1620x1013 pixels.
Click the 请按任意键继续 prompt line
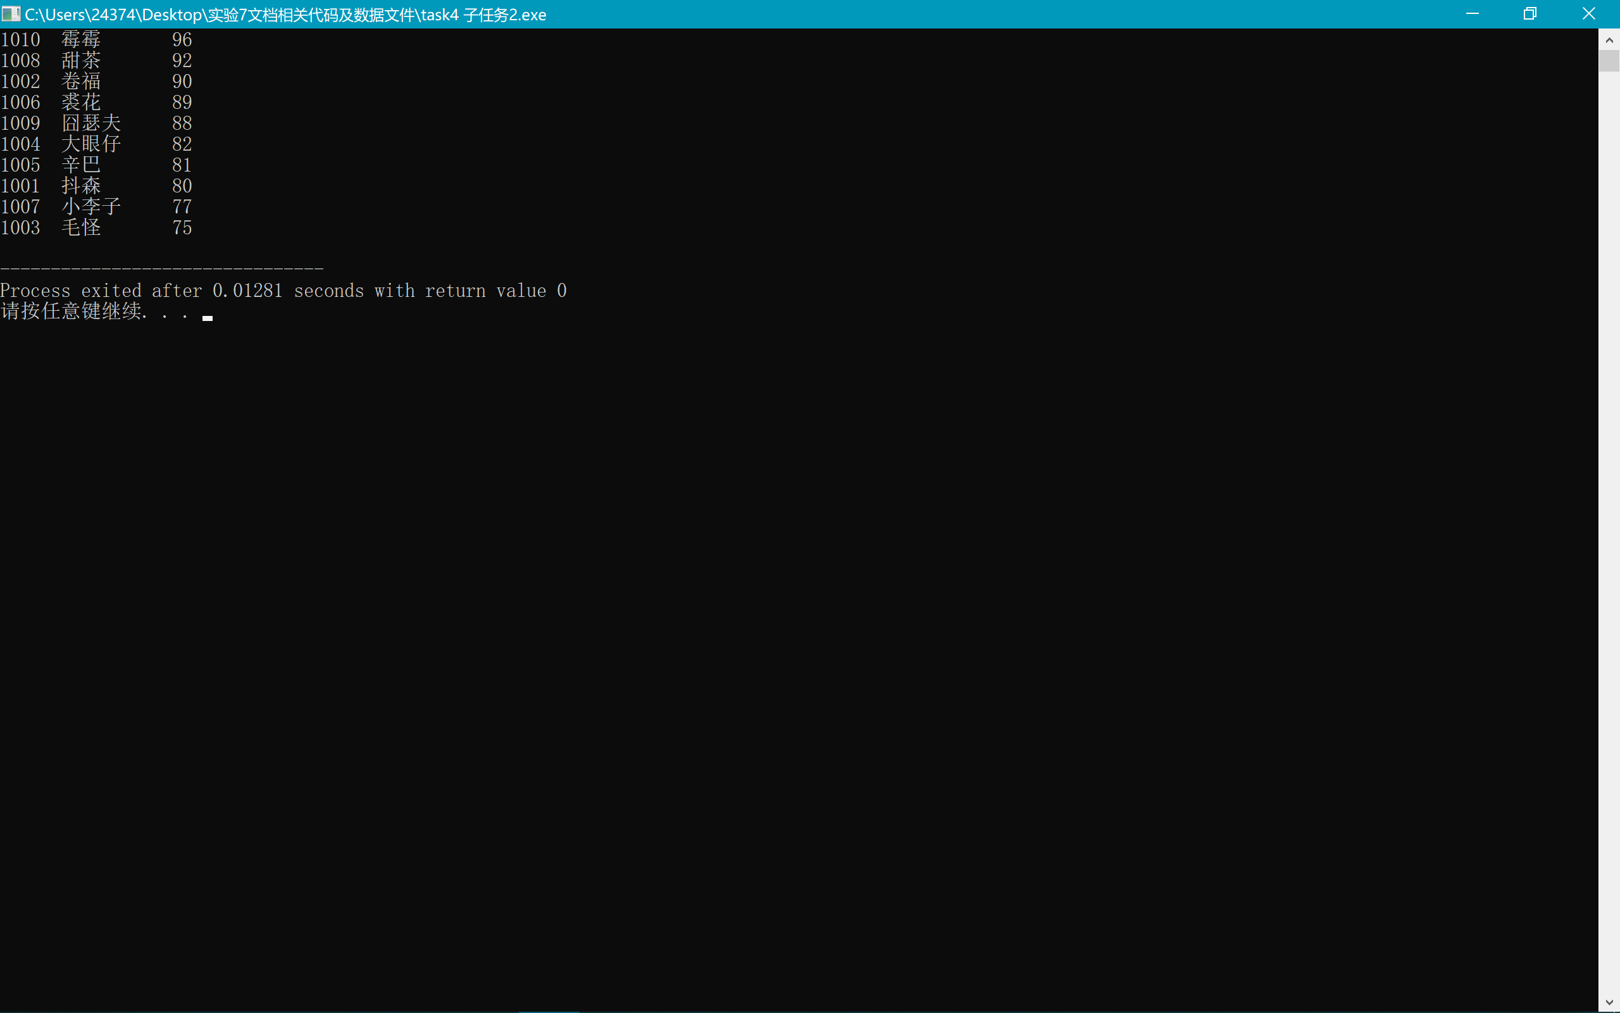pyautogui.click(x=72, y=311)
